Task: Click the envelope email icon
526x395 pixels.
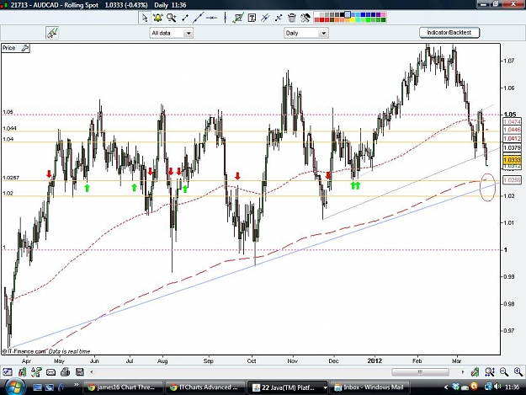Action: [50, 372]
